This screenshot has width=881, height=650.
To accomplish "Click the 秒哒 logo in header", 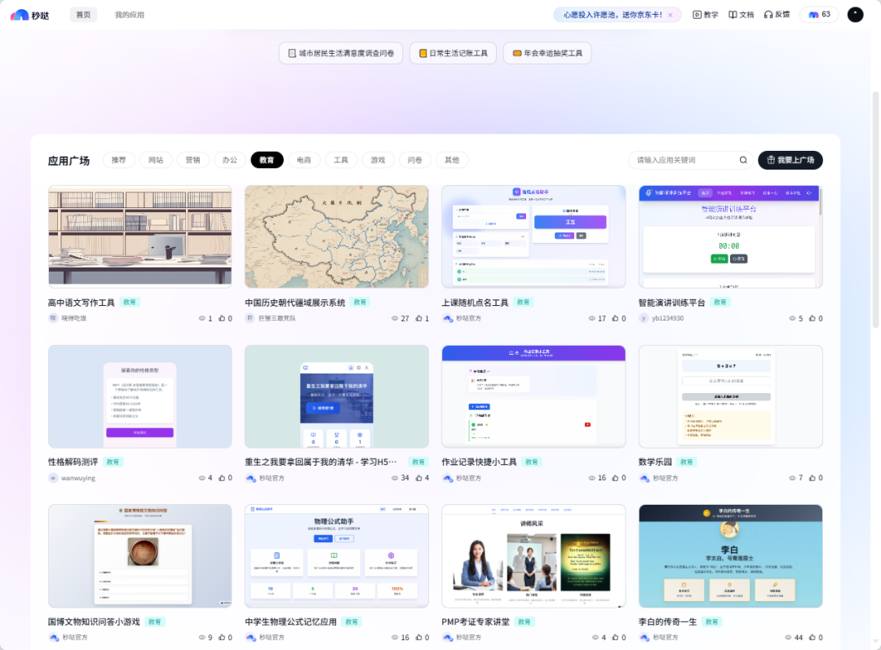I will [29, 15].
